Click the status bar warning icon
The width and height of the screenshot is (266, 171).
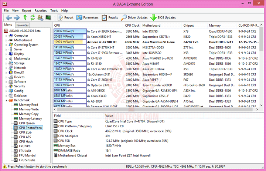pos(5,167)
